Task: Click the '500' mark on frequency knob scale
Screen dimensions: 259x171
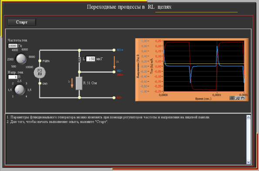Action: pos(13,66)
